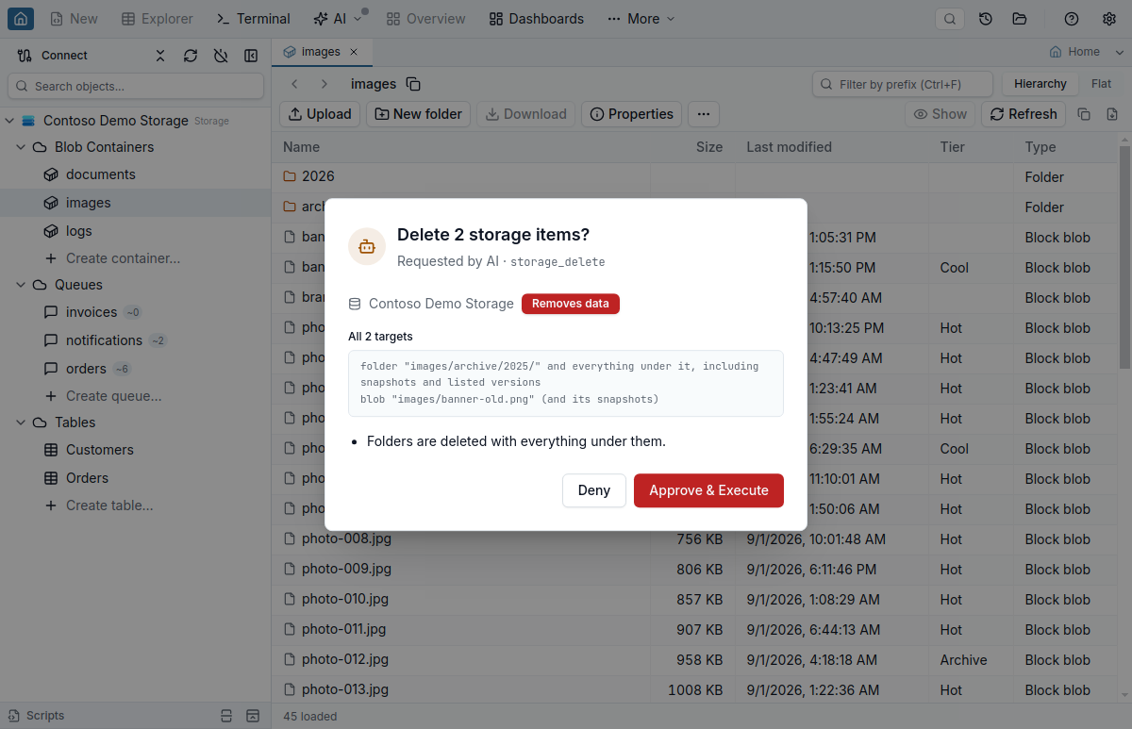1132x729 pixels.
Task: Collapse Blob Containers node
Action: (x=21, y=147)
